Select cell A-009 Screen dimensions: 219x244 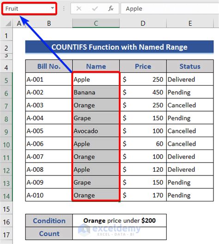(49, 182)
